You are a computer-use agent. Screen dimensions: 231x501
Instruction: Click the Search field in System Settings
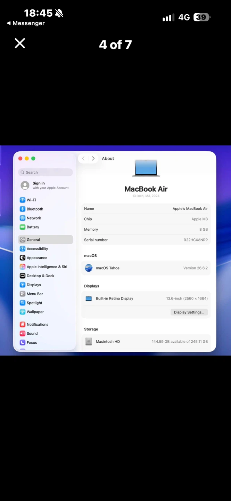(x=46, y=172)
